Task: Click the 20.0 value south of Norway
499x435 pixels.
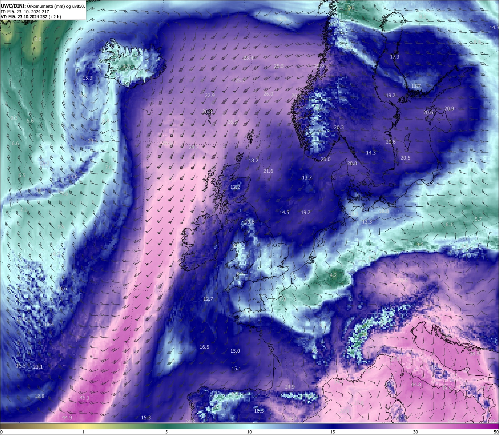Action: click(326, 160)
